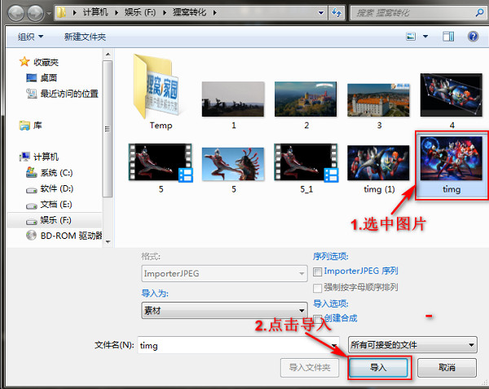Click the folder icon in address bar
This screenshot has height=389, width=489.
tap(62, 12)
